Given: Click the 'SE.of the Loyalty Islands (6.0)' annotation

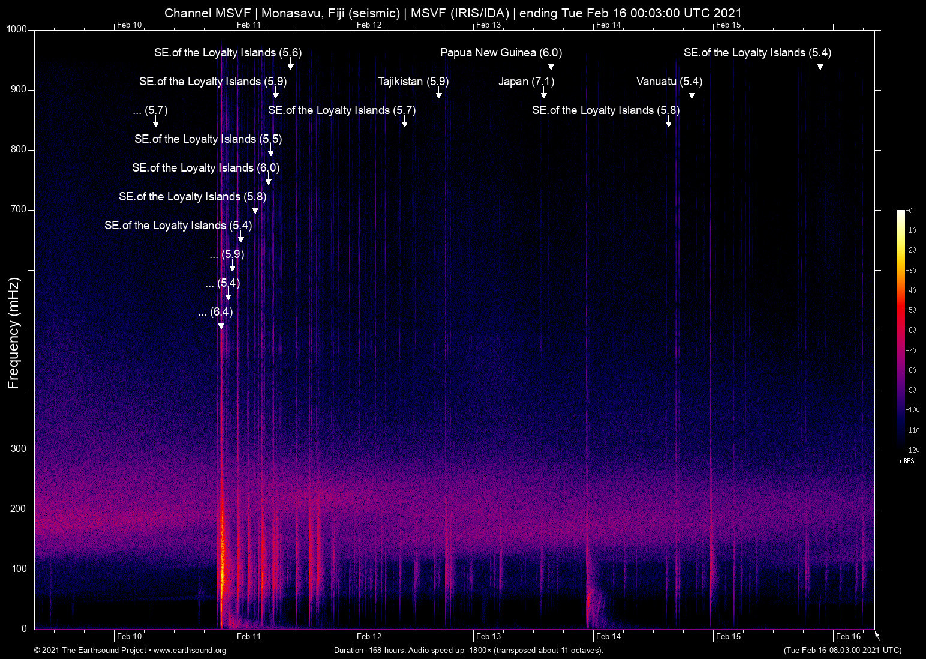Looking at the screenshot, I should click(x=206, y=168).
